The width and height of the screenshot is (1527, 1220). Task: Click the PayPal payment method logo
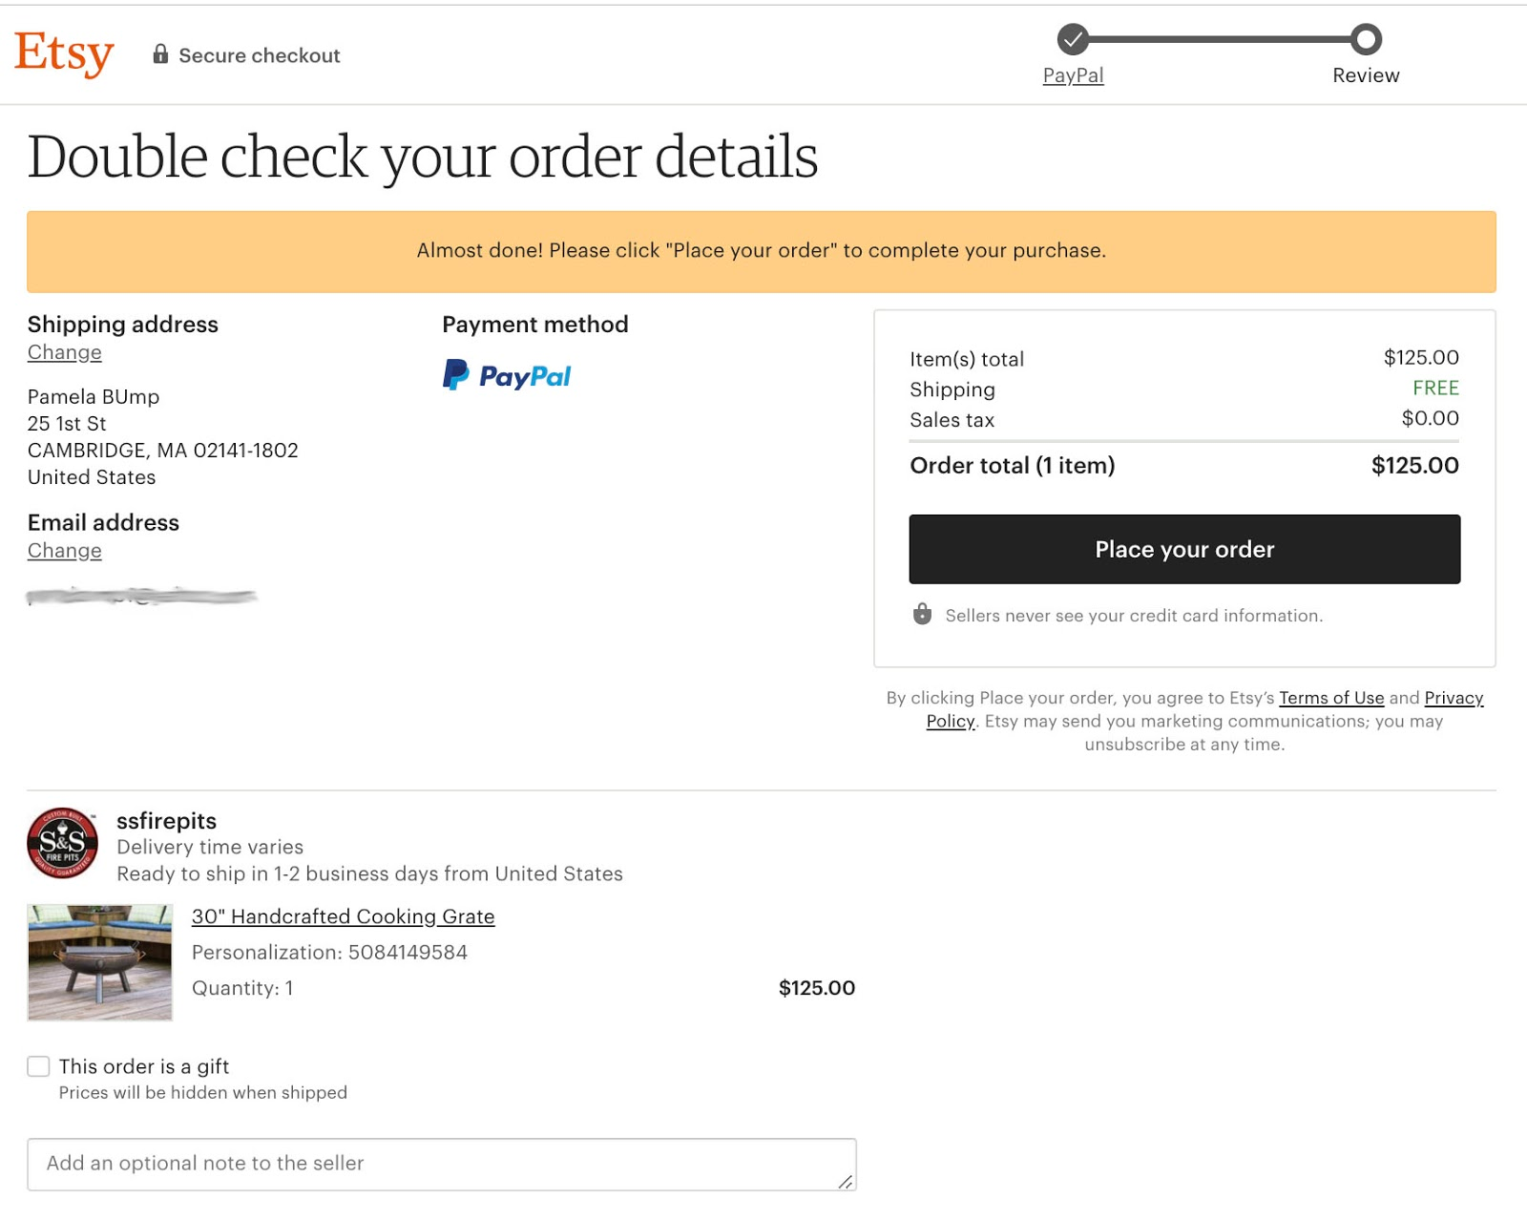click(x=507, y=376)
